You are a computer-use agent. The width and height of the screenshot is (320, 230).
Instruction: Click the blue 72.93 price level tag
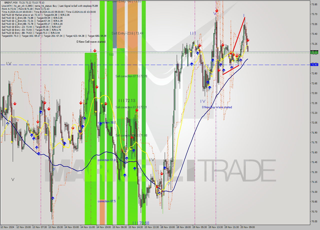tap(314, 65)
